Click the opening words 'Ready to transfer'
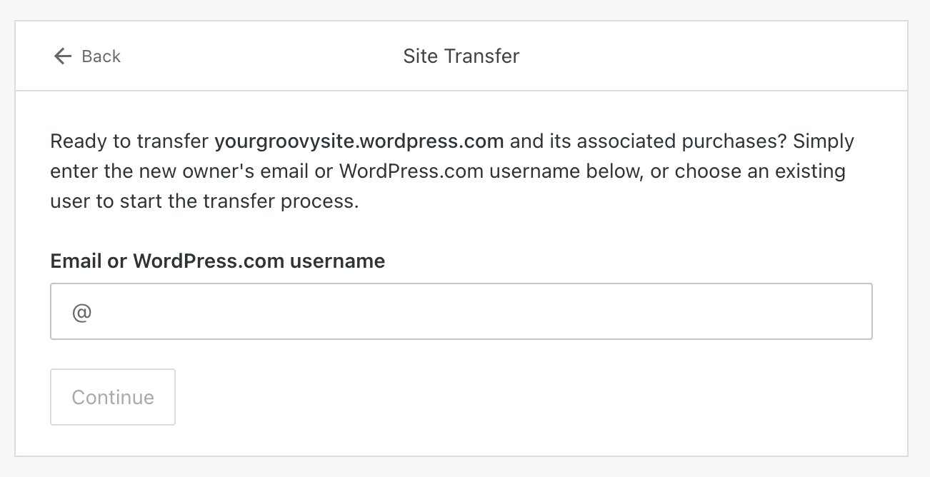 [129, 141]
